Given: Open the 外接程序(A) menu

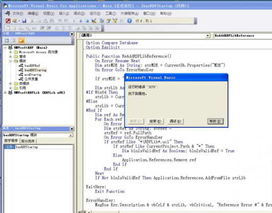Looking at the screenshot, I should 129,13.
